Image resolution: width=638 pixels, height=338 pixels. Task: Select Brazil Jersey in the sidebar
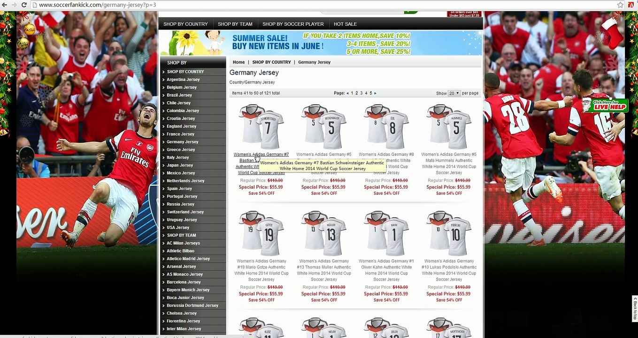click(x=179, y=95)
